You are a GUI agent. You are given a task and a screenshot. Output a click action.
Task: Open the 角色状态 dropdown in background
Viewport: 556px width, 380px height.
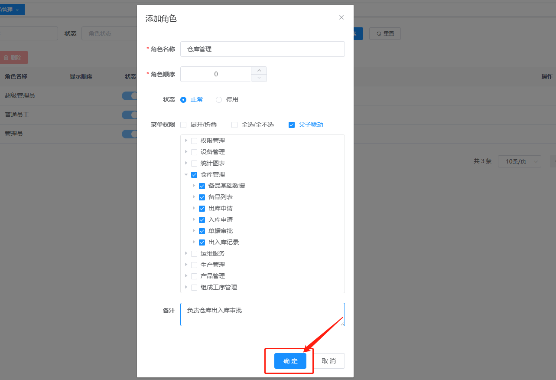pyautogui.click(x=110, y=33)
